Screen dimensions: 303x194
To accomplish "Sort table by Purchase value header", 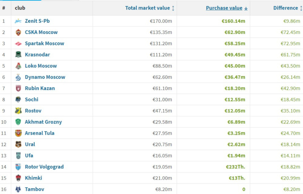I will coord(224,8).
